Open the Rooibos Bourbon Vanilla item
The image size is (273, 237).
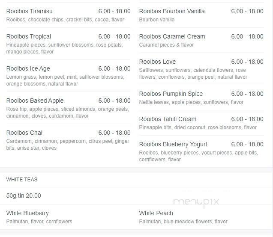[x=172, y=11]
